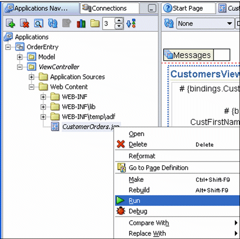Screen dimensions: 240x239
Task: Click the Go to Page Definition icon
Action: pyautogui.click(x=122, y=168)
